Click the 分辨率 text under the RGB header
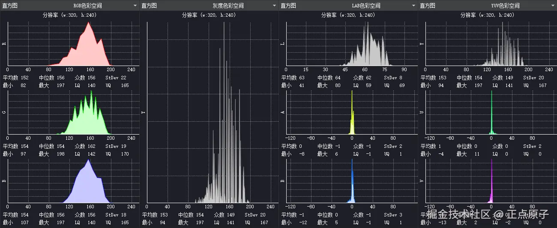The width and height of the screenshot is (557, 228). click(69, 15)
